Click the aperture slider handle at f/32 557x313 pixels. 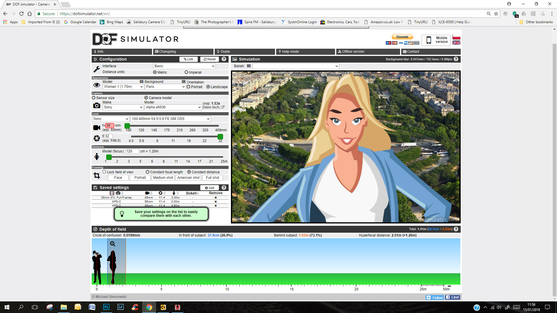point(220,137)
